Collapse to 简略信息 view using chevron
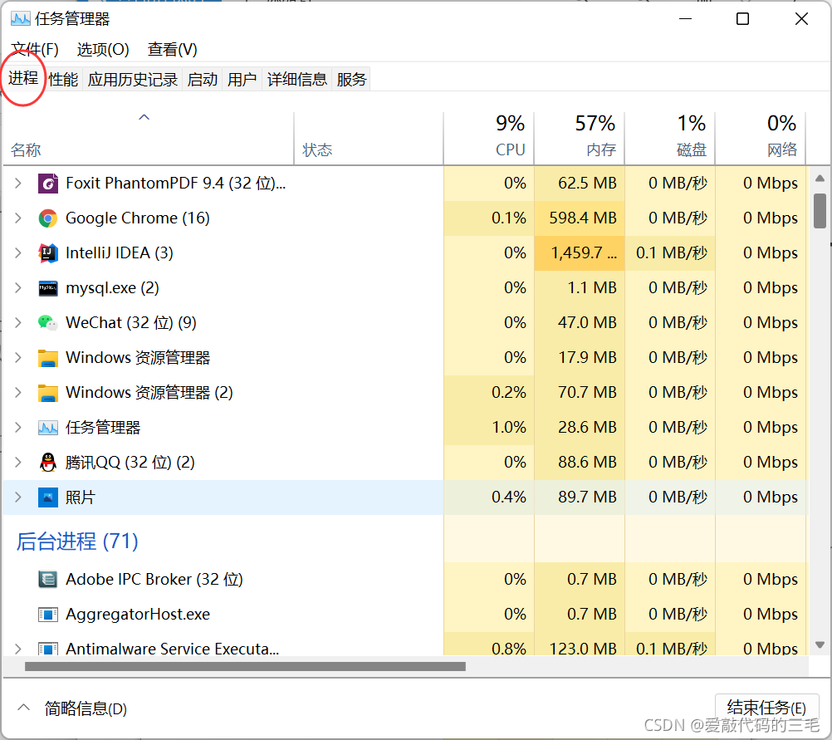832x740 pixels. 23,708
